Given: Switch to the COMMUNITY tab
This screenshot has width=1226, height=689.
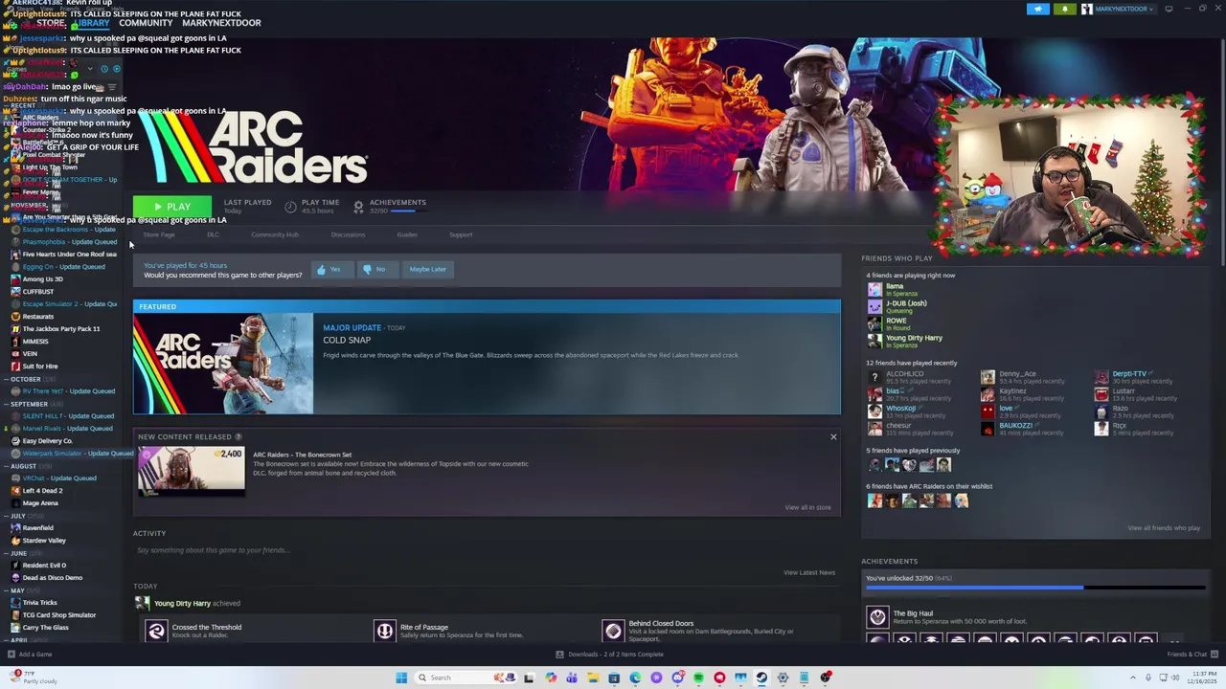Looking at the screenshot, I should (x=146, y=23).
